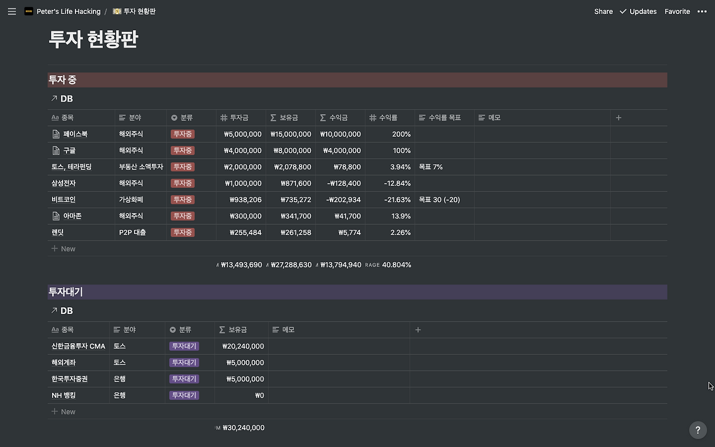The height and width of the screenshot is (447, 715).
Task: Open the 메모 column header in 투자 중 table
Action: coord(542,118)
